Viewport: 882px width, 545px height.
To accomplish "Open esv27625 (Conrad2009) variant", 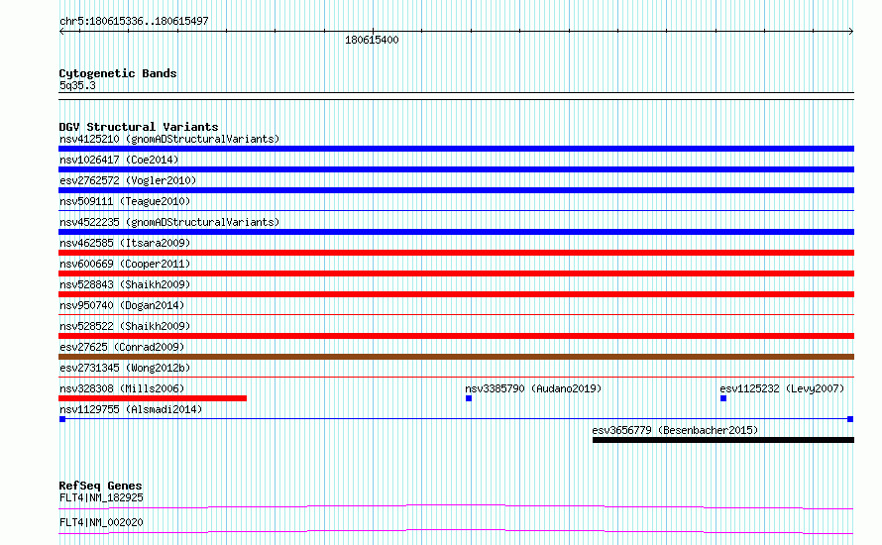I will click(x=122, y=347).
